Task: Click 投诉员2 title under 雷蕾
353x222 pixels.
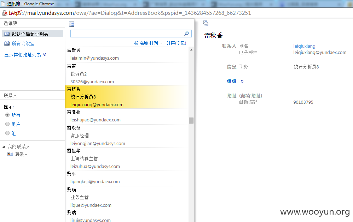Action: pos(79,74)
